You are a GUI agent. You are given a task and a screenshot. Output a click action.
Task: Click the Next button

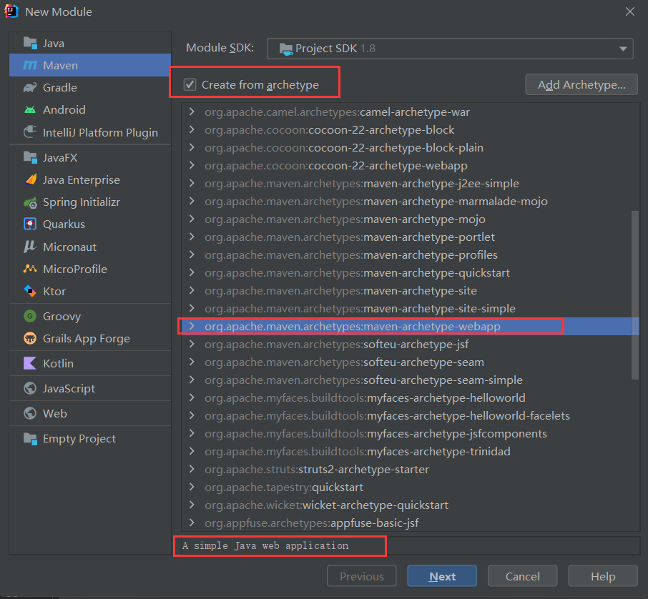[442, 576]
